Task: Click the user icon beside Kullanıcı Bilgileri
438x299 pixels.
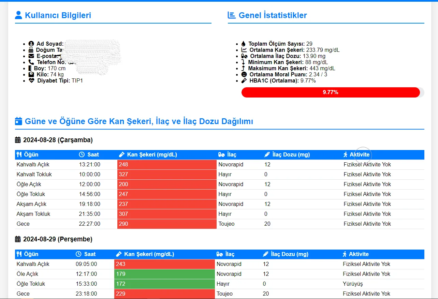Action: [x=19, y=15]
